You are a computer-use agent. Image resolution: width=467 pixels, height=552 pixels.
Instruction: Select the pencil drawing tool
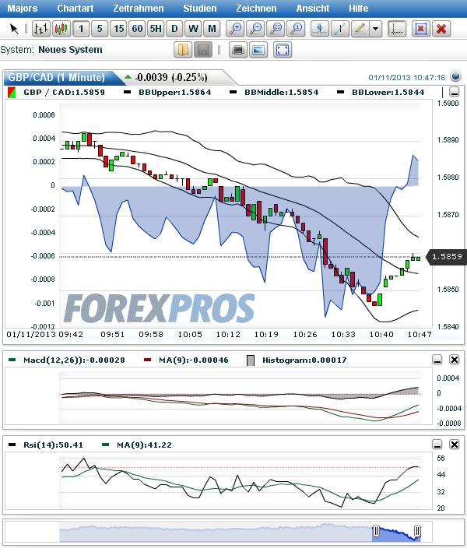tap(360, 29)
